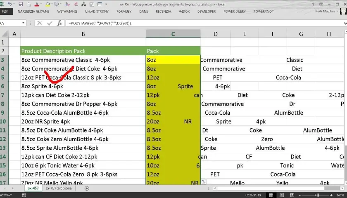Image resolution: width=347 pixels, height=198 pixels.
Task: Click the Auto Fill Options icon below selection
Action: (x=204, y=181)
